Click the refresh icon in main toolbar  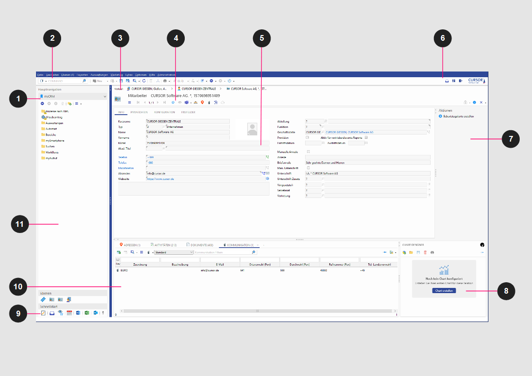click(144, 81)
